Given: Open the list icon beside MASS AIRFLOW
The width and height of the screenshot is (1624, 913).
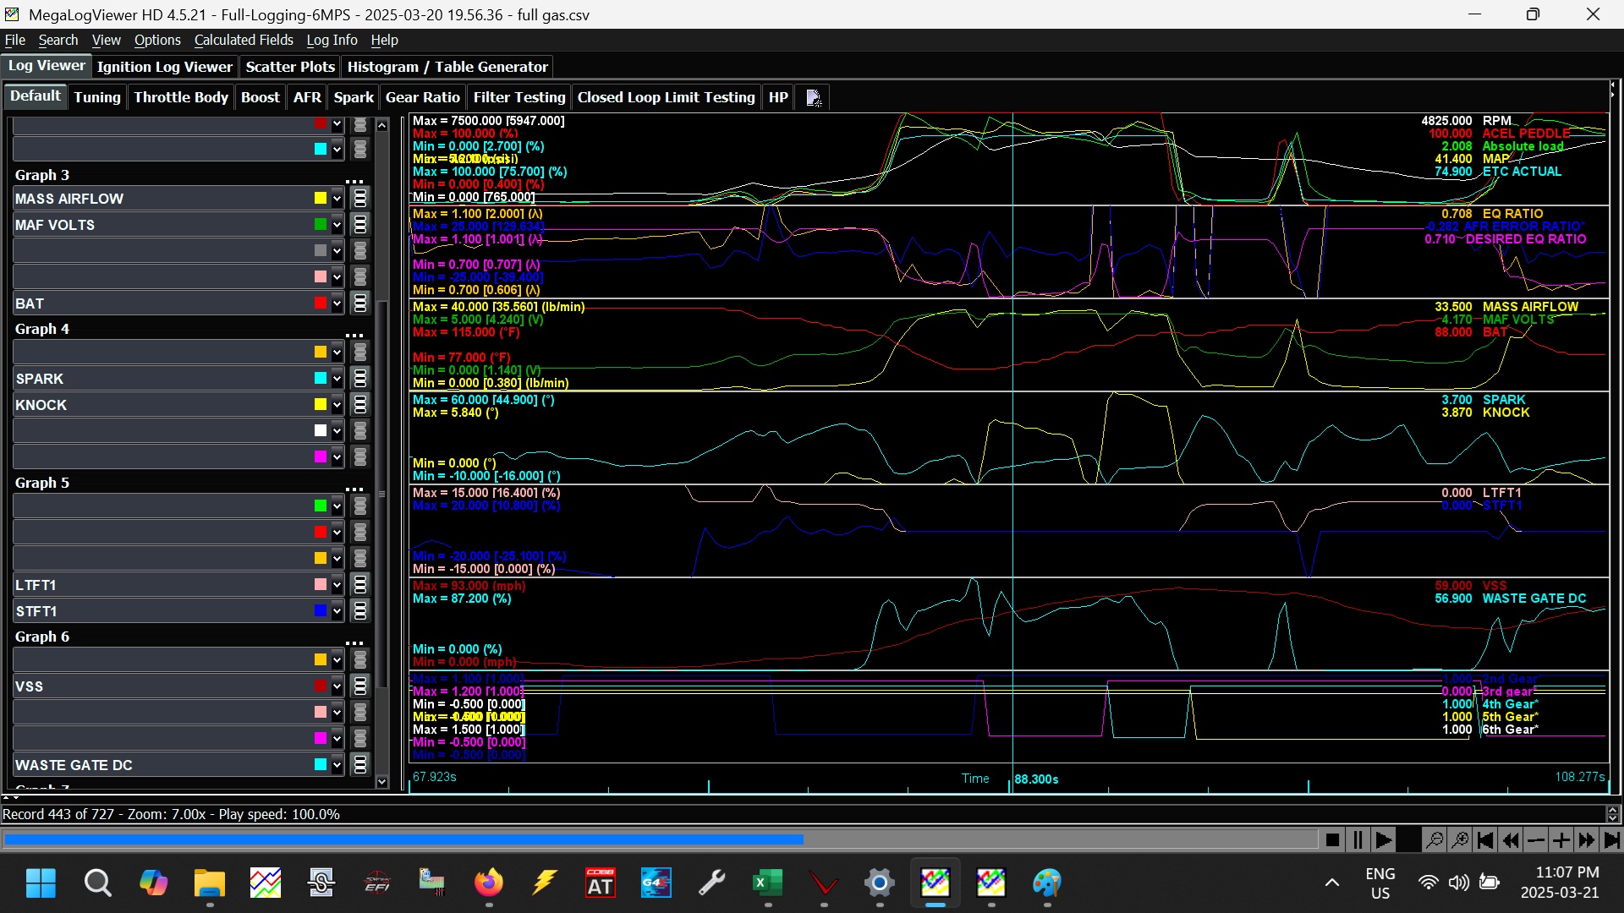Looking at the screenshot, I should pyautogui.click(x=360, y=199).
